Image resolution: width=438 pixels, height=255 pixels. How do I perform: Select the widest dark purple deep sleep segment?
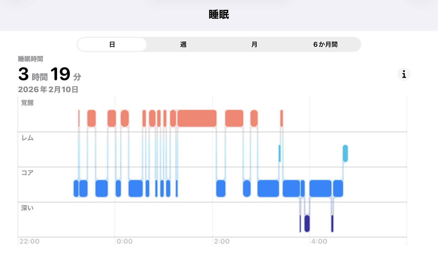[x=307, y=223]
